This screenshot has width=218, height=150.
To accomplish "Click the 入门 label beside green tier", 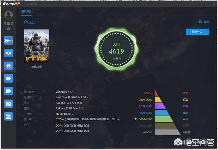I will pyautogui.click(x=185, y=119).
